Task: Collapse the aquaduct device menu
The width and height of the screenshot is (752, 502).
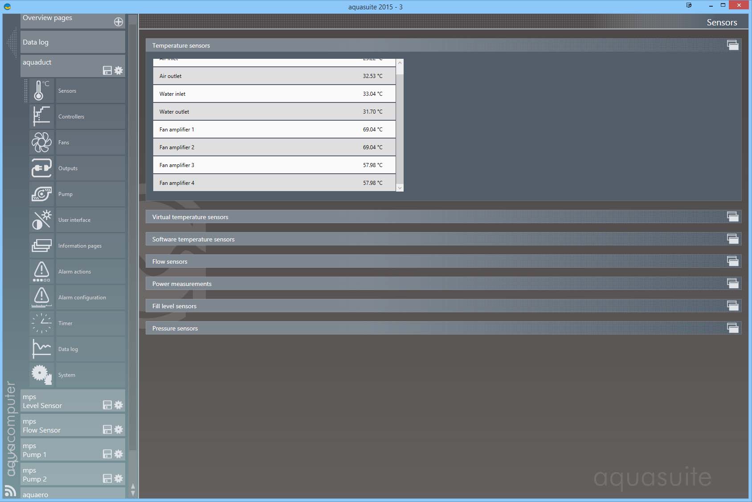Action: [x=73, y=66]
